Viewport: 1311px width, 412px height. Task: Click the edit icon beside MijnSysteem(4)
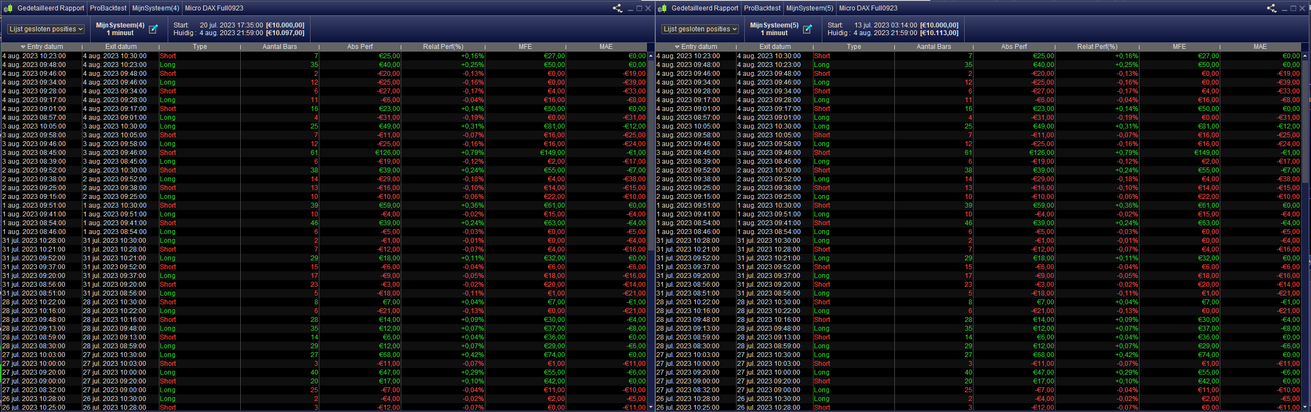pyautogui.click(x=153, y=29)
